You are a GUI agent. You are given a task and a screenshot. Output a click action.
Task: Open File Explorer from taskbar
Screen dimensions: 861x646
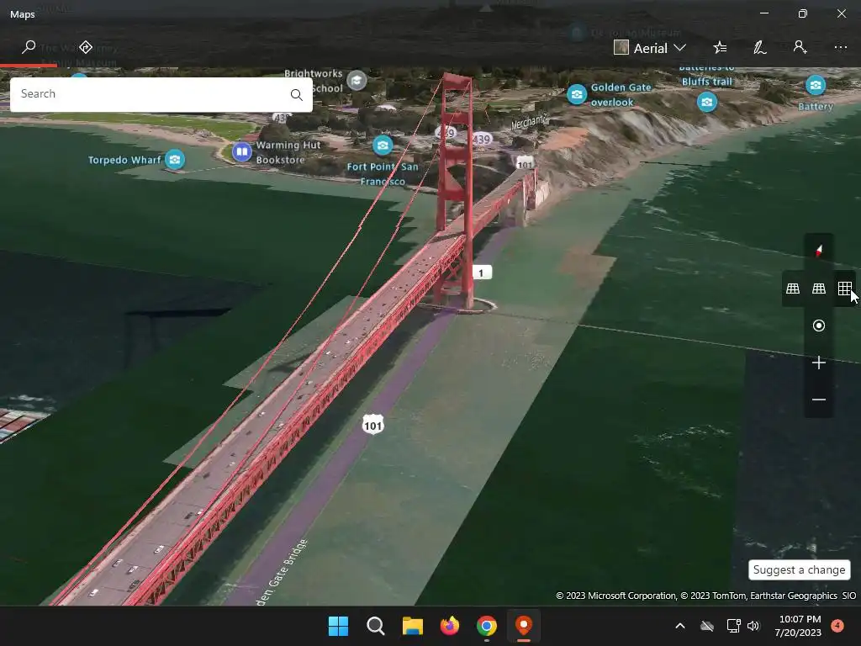(x=412, y=626)
